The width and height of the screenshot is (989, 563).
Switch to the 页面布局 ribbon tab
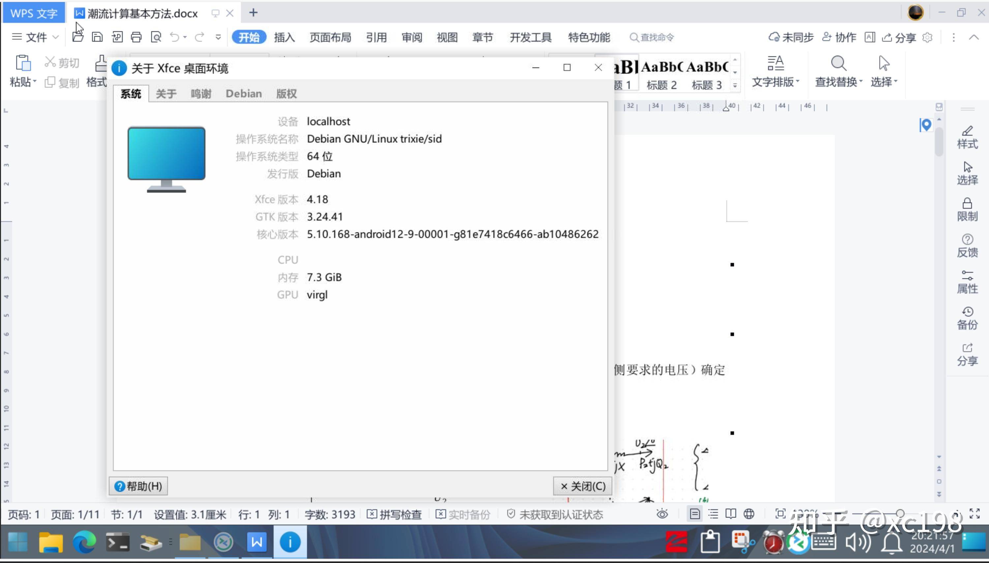(330, 37)
